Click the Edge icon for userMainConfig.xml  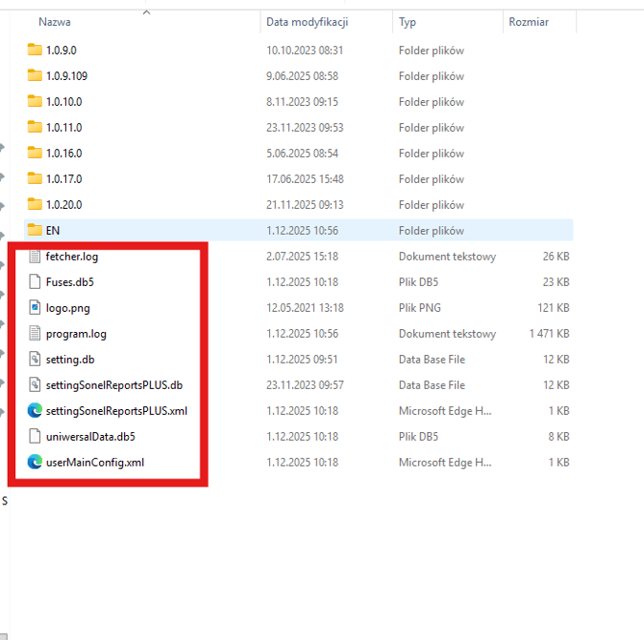[36, 462]
